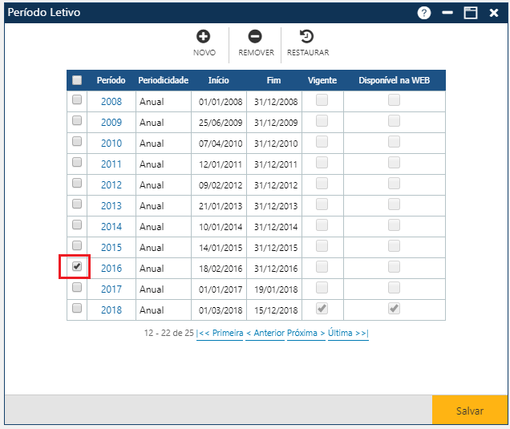510x429 pixels.
Task: Toggle the select-all header checkbox
Action: pos(77,80)
